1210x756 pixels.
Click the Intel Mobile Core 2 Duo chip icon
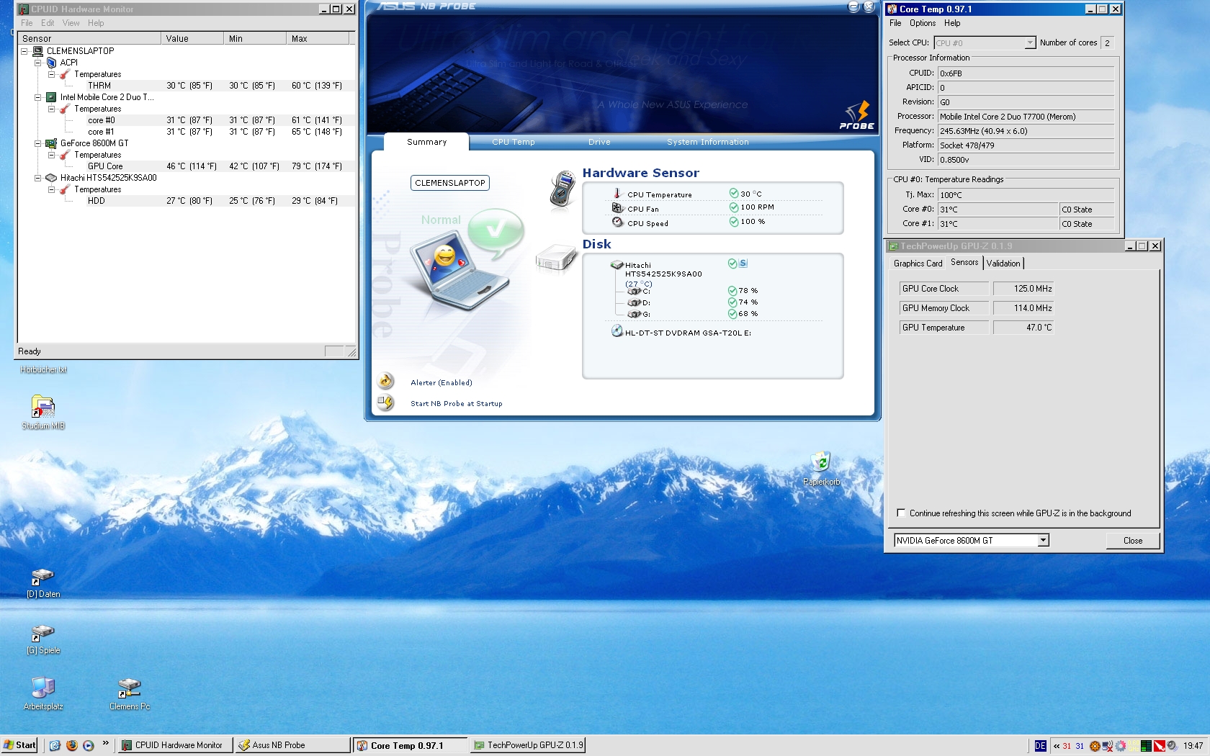point(51,97)
